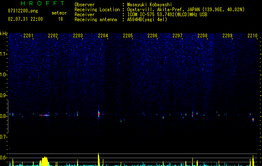Click the 0.9 kHz axis label

(3, 95)
